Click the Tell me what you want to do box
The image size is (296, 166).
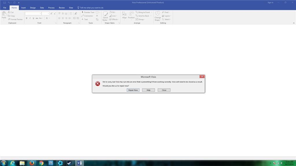90,8
